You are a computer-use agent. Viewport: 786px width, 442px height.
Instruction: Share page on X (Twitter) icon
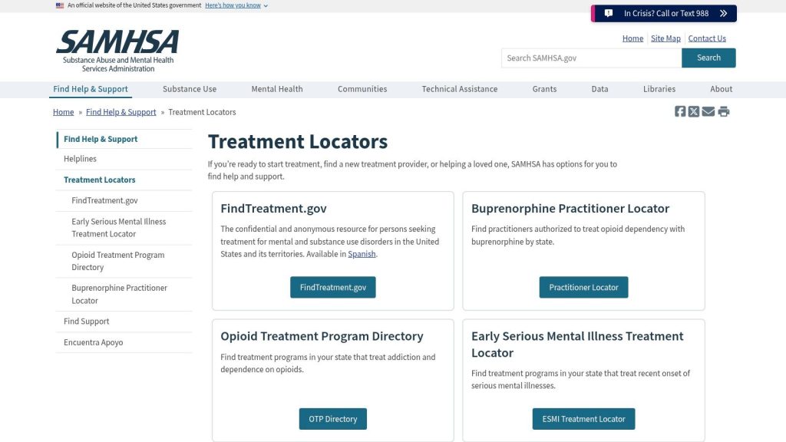(x=694, y=111)
